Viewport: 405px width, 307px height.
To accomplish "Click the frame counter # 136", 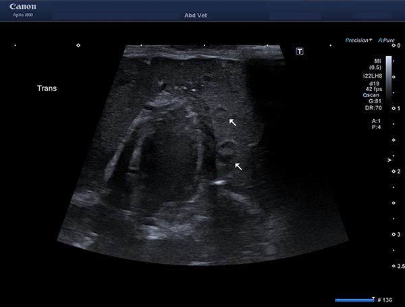I will (385, 300).
